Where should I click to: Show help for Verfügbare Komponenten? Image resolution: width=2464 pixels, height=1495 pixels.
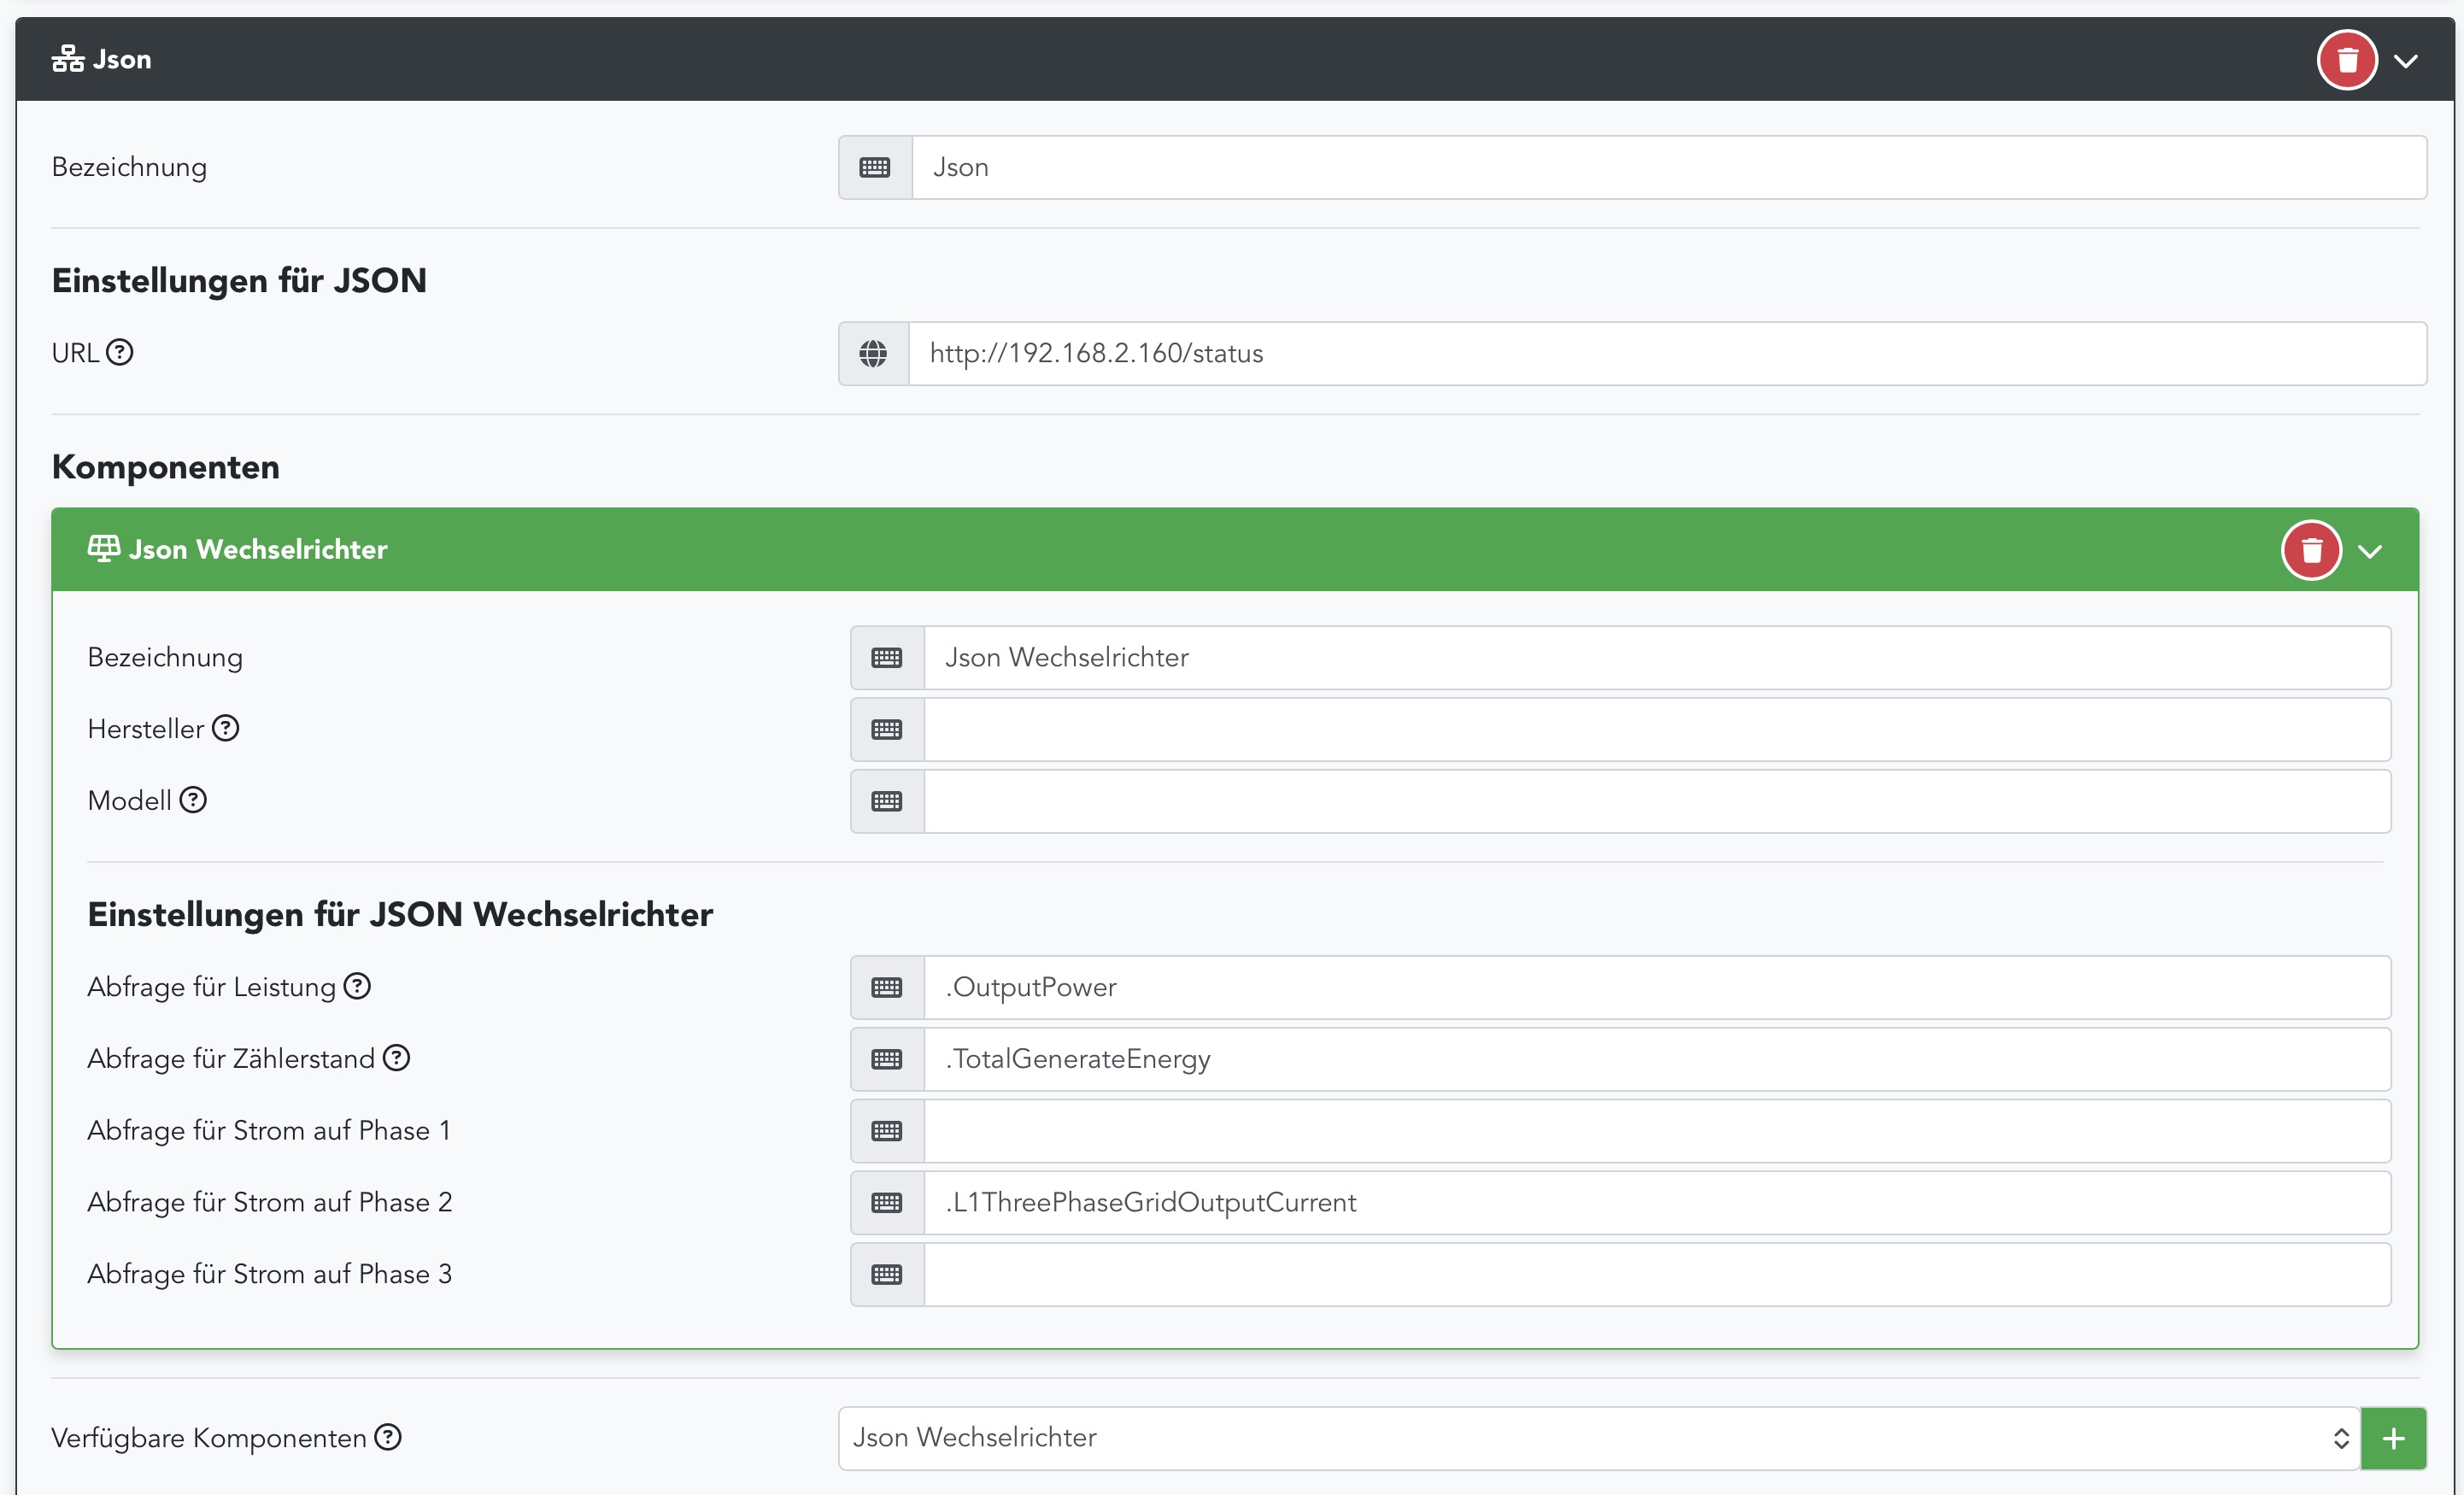[388, 1438]
